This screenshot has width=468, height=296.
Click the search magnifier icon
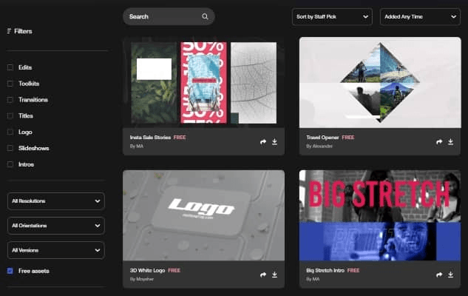click(x=205, y=16)
